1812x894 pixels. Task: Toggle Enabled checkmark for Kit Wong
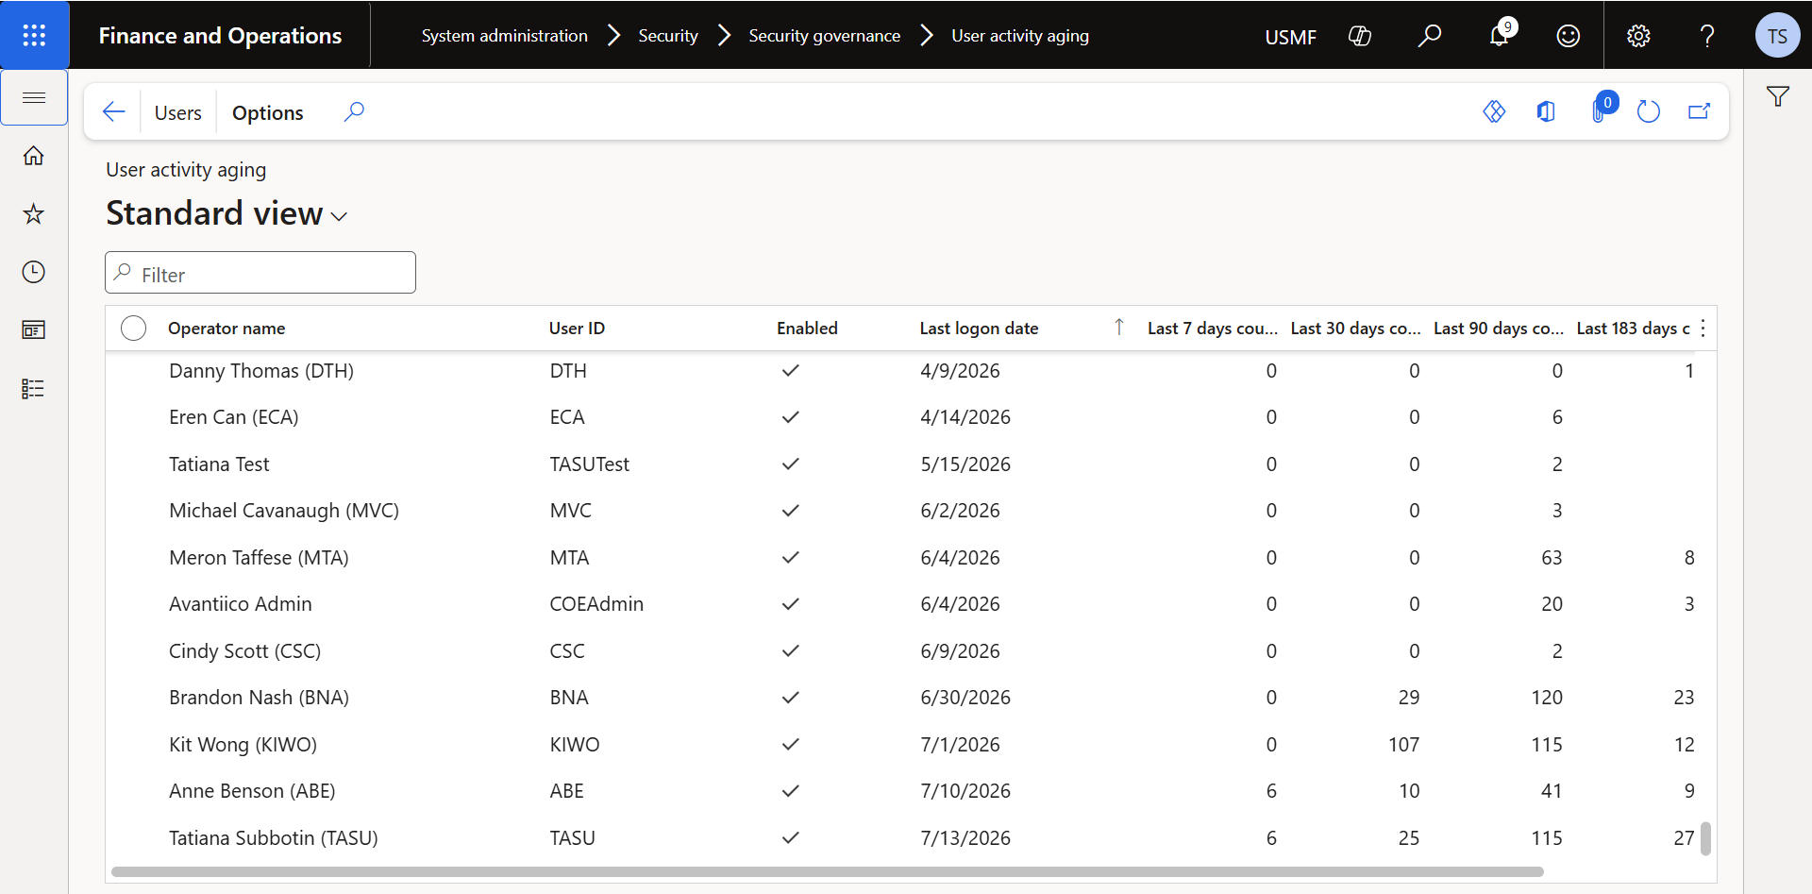point(791,745)
